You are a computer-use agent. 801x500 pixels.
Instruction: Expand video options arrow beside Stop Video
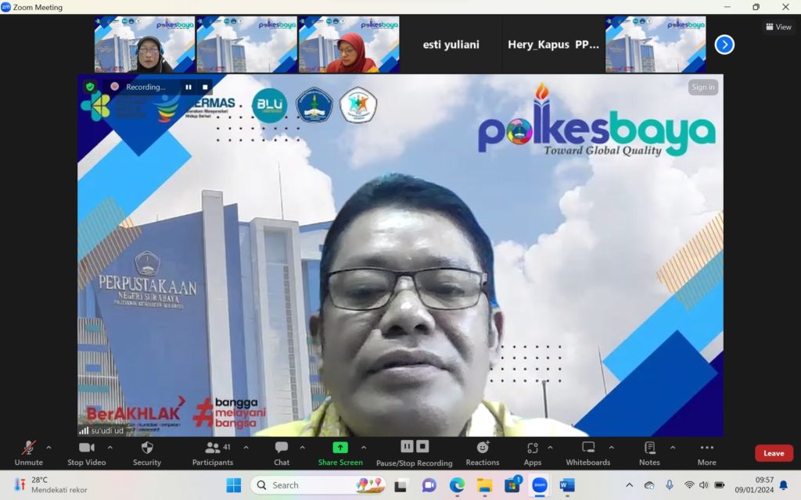[x=110, y=448]
